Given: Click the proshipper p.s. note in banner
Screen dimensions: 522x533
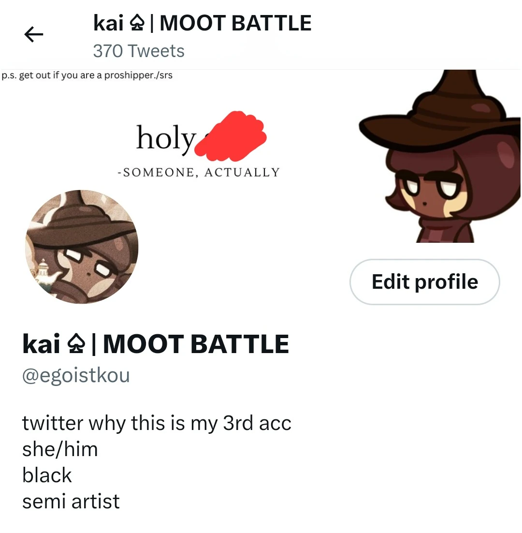Looking at the screenshot, I should point(87,75).
